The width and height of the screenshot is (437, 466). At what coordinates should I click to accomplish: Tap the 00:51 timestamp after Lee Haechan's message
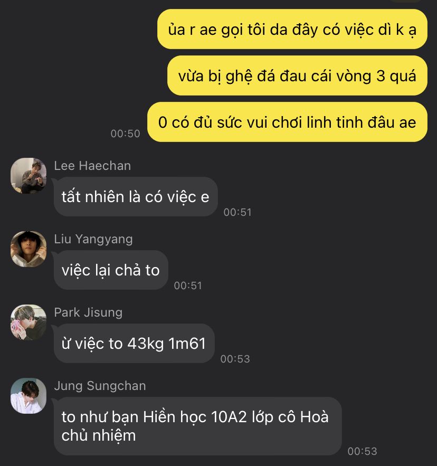coord(237,212)
